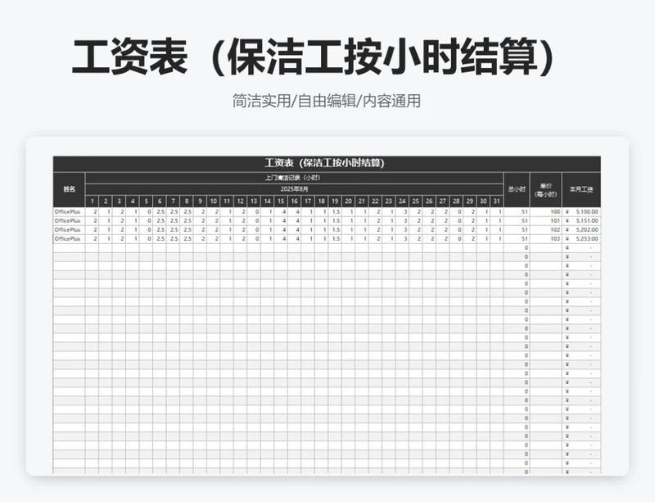Click day 29 column header
This screenshot has height=502, width=655.
click(x=469, y=201)
